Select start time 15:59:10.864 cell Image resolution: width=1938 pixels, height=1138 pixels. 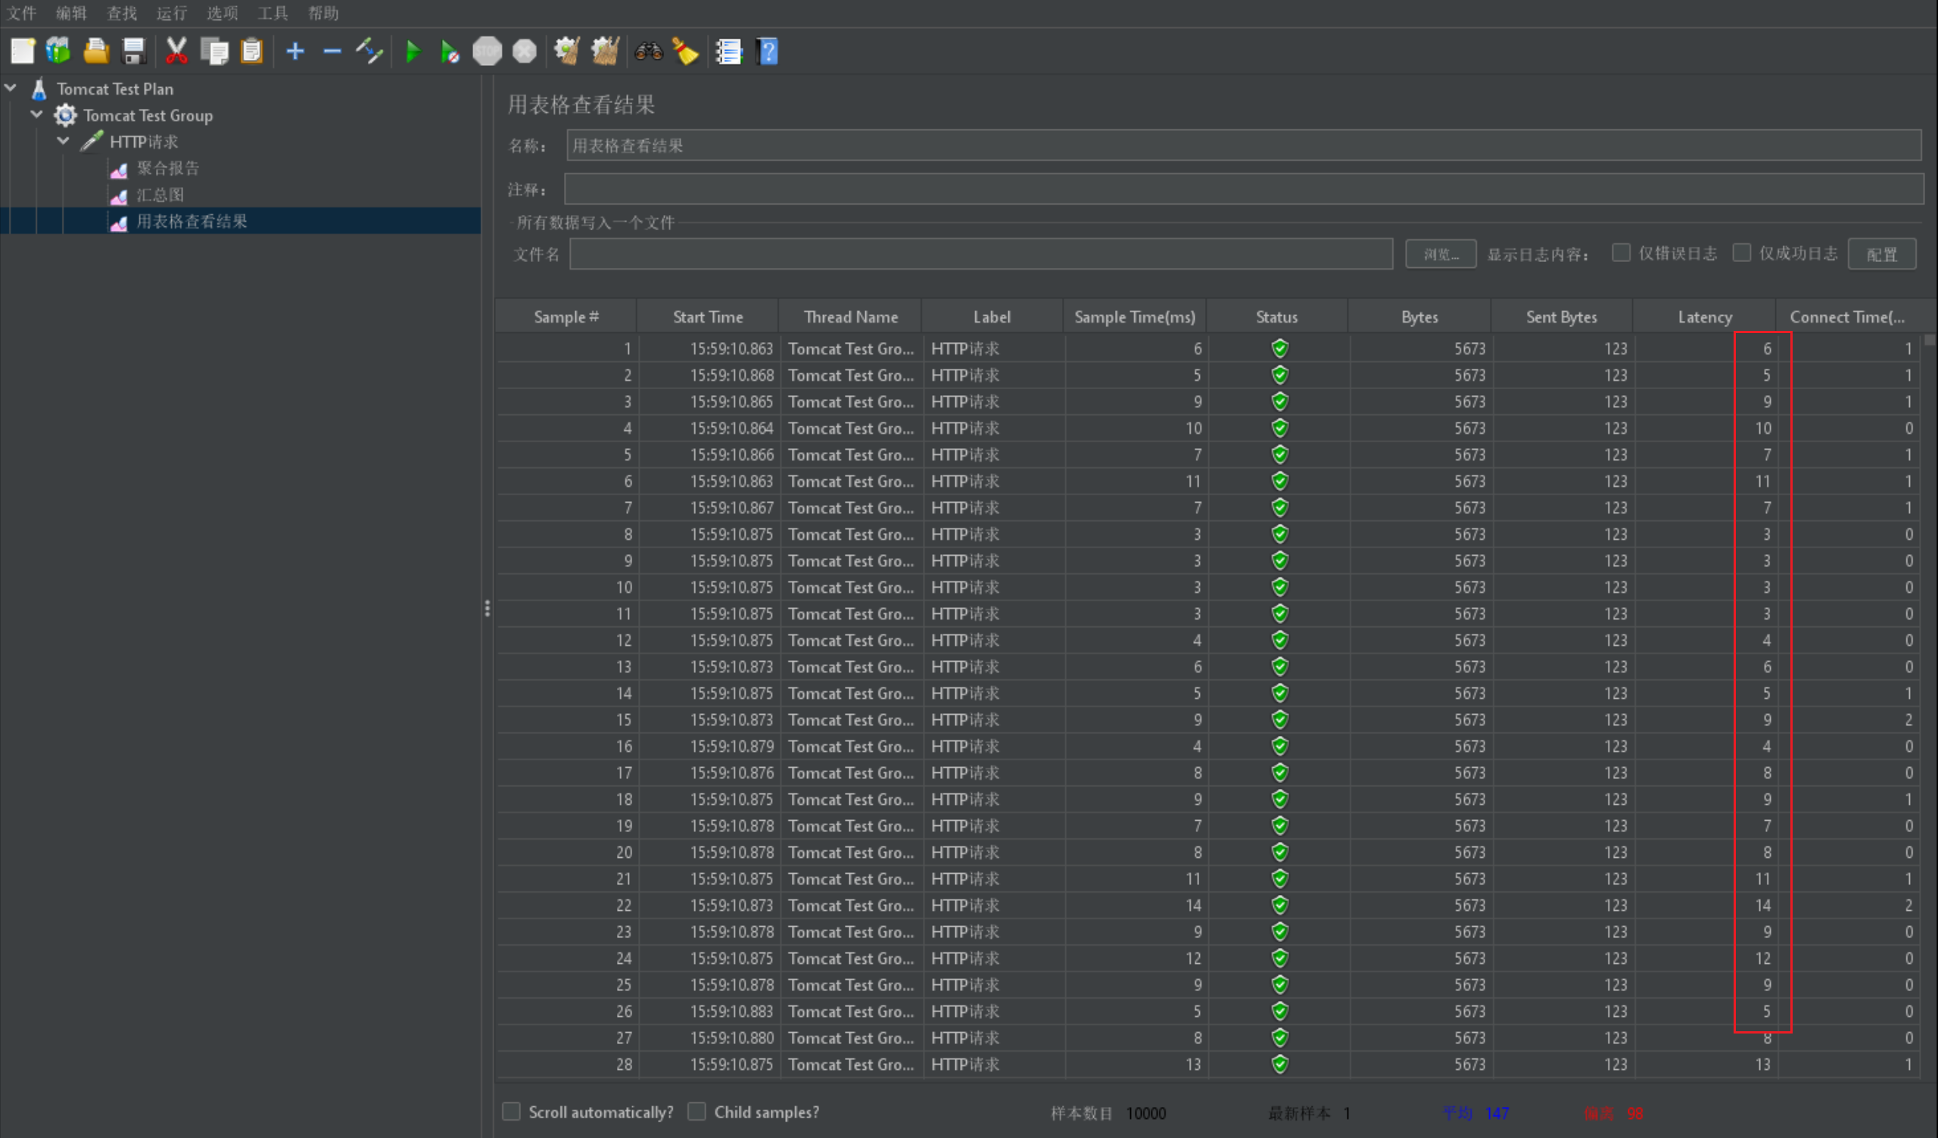[x=710, y=429]
